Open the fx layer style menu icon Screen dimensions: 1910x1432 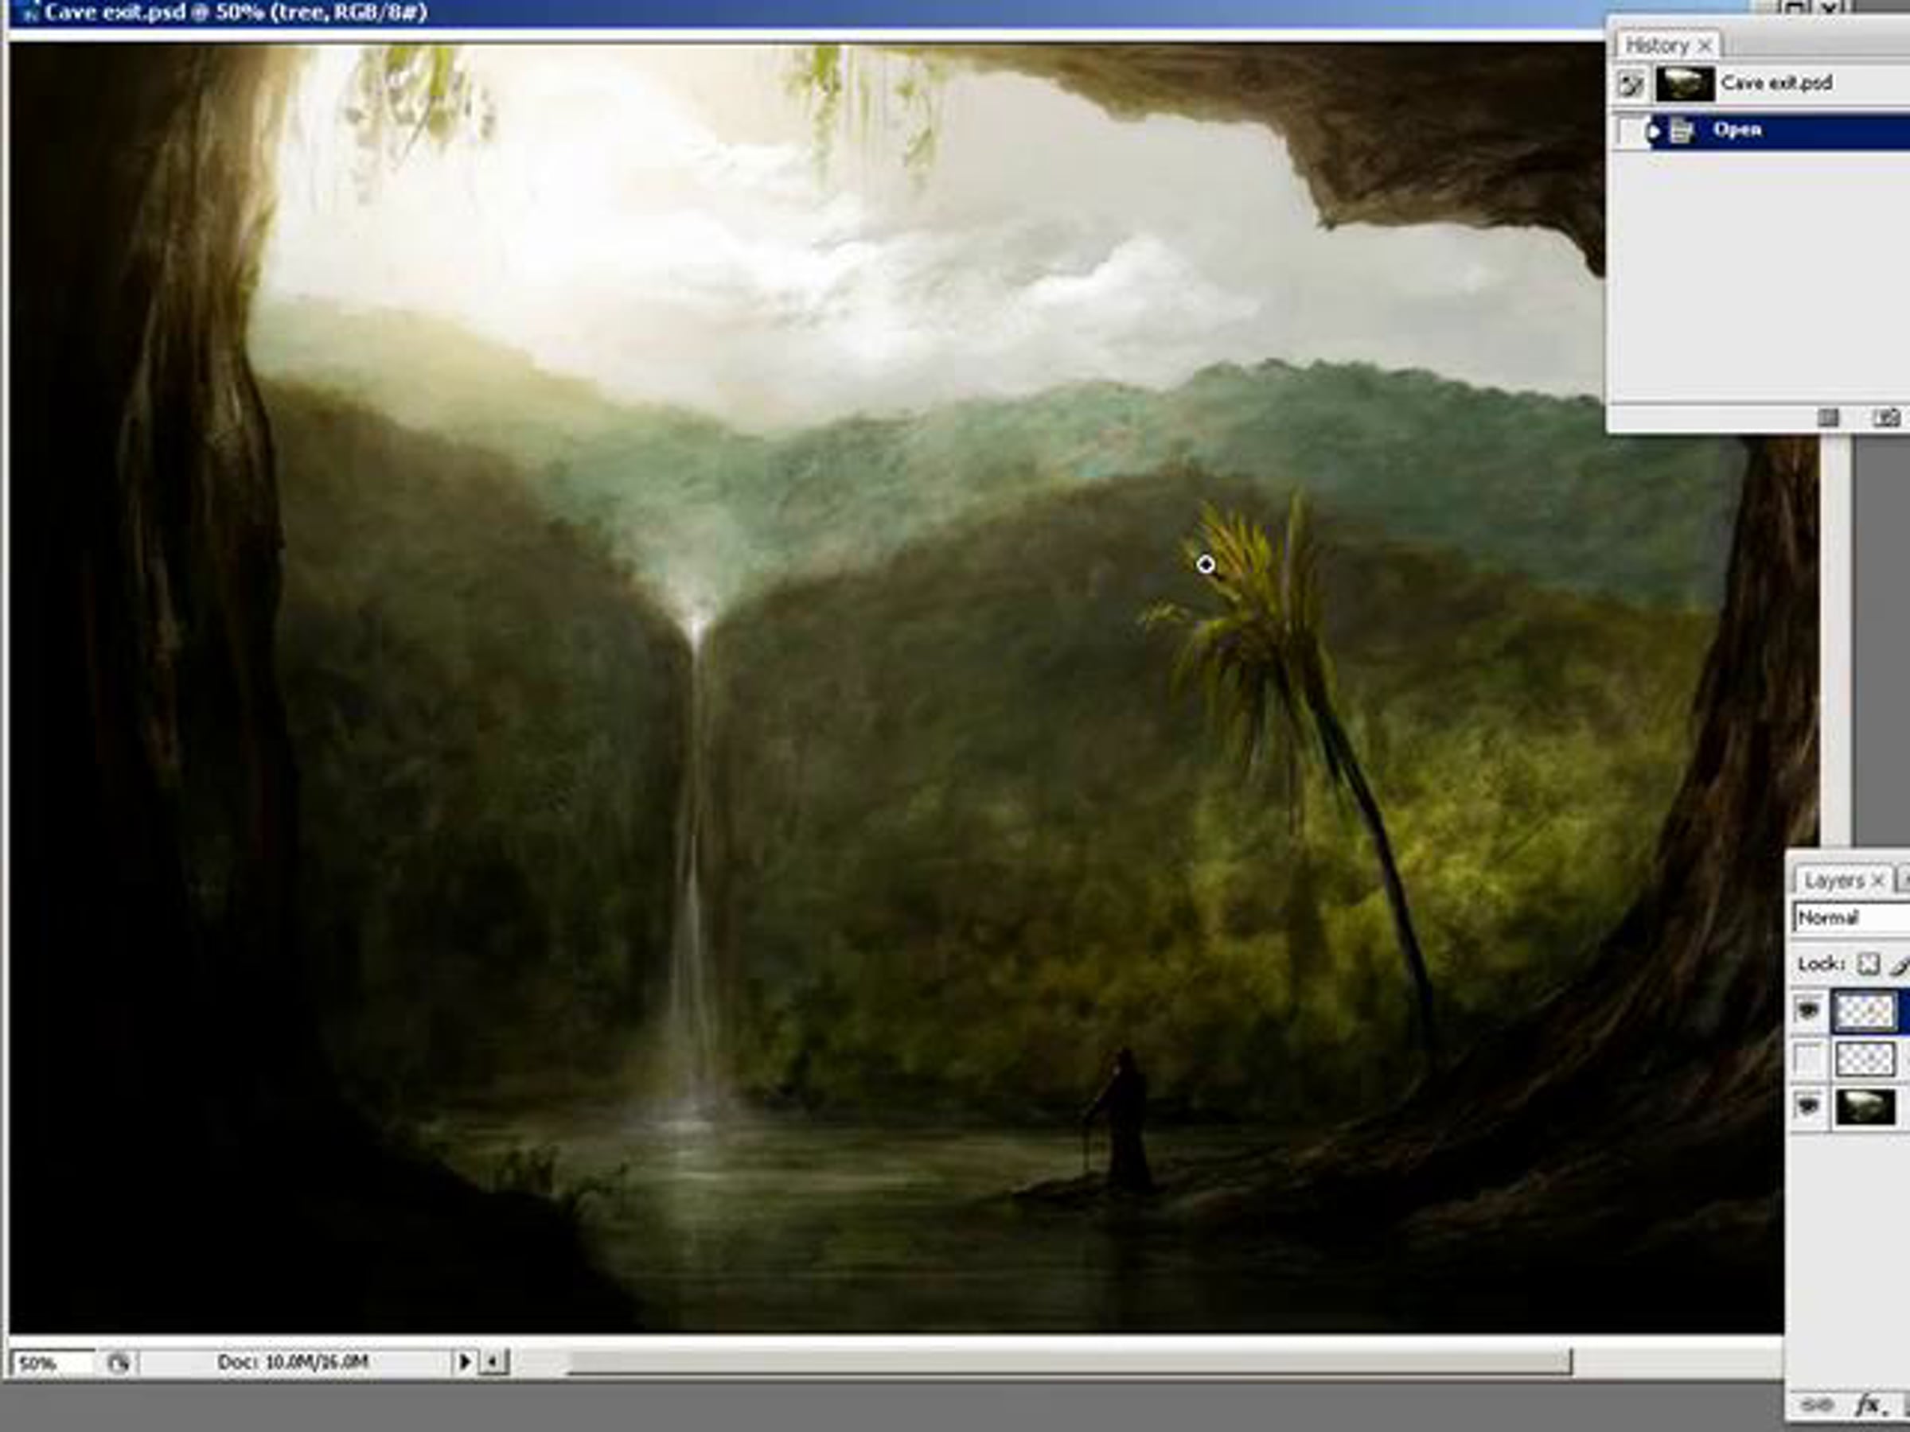click(x=1868, y=1405)
